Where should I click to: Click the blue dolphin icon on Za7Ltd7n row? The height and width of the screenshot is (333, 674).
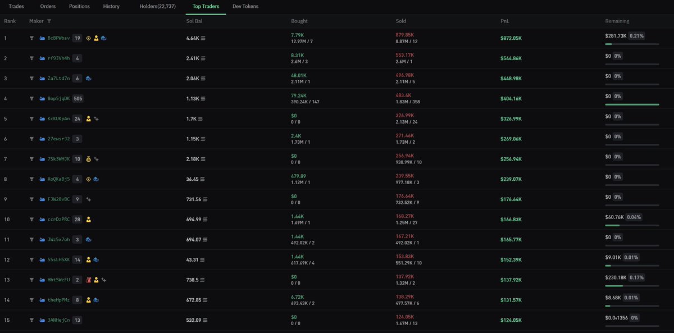(x=89, y=79)
